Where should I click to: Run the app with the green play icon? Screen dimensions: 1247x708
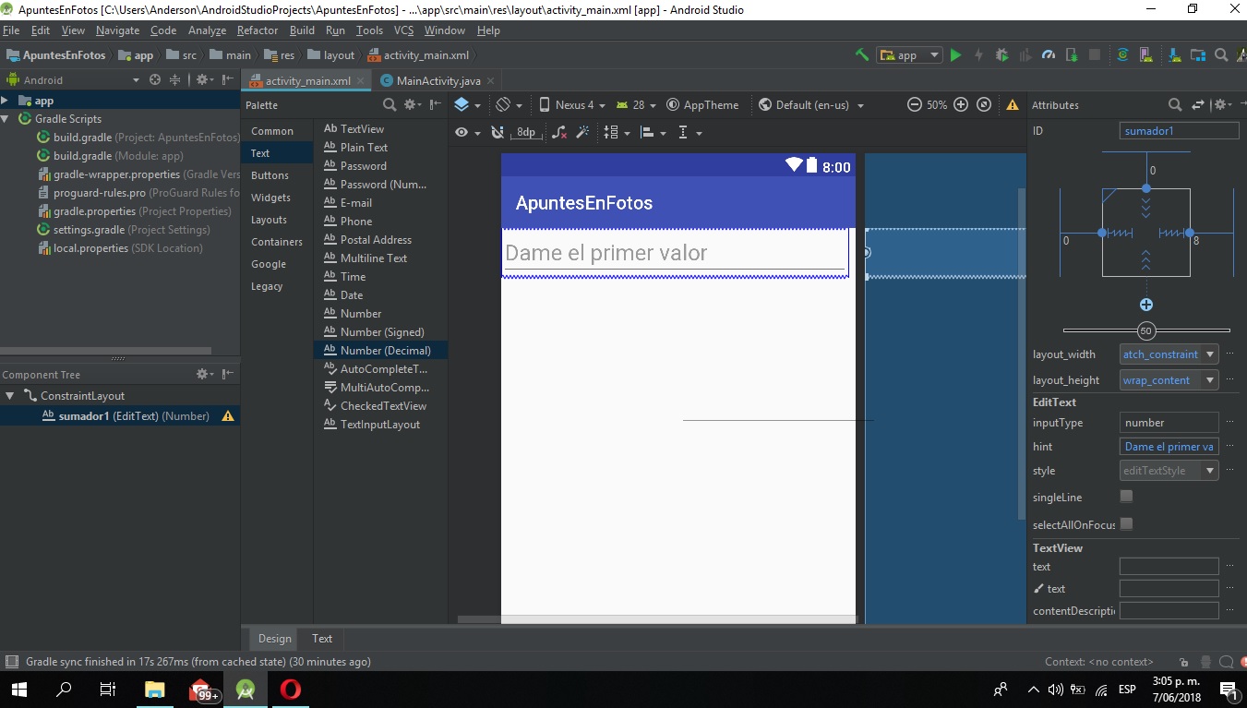(x=955, y=55)
